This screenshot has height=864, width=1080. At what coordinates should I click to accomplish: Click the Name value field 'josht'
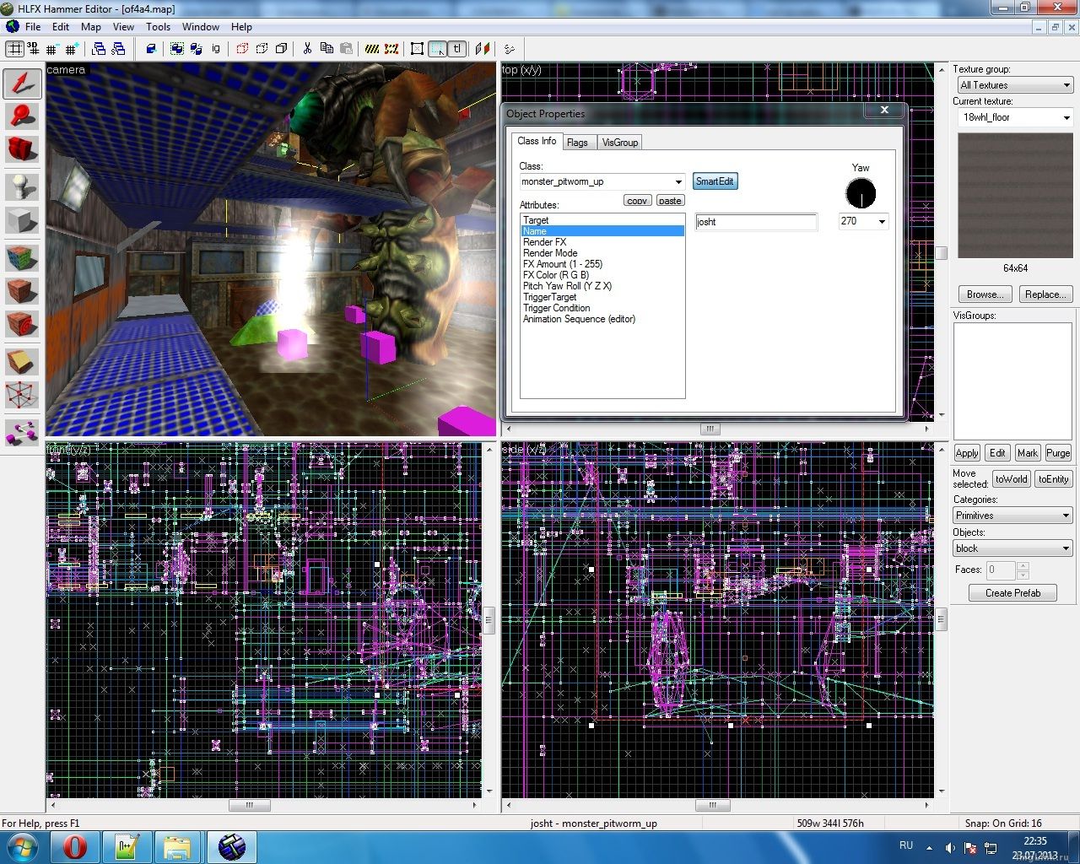(x=756, y=222)
